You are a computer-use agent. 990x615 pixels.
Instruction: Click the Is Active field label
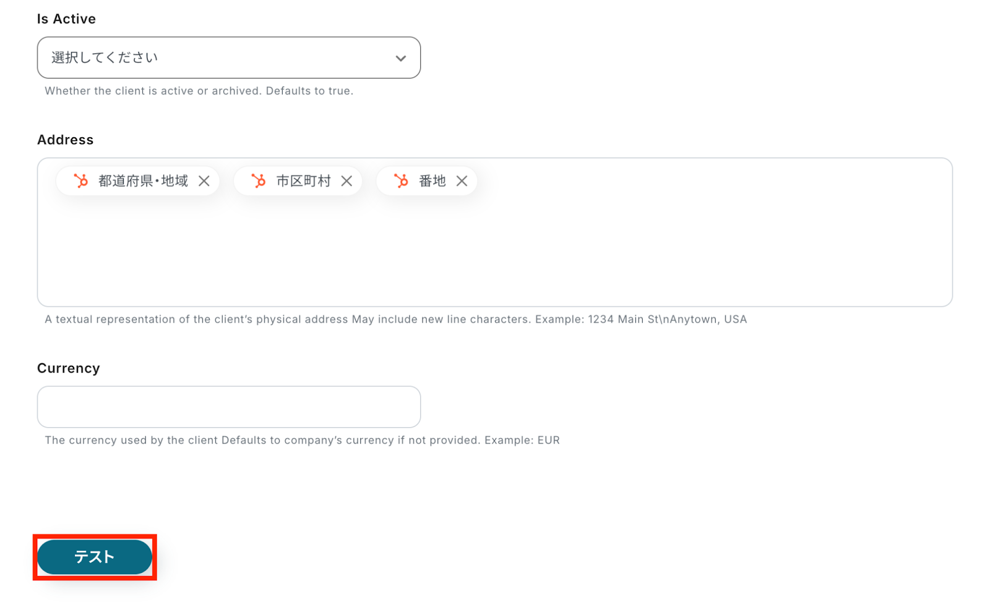pyautogui.click(x=66, y=19)
